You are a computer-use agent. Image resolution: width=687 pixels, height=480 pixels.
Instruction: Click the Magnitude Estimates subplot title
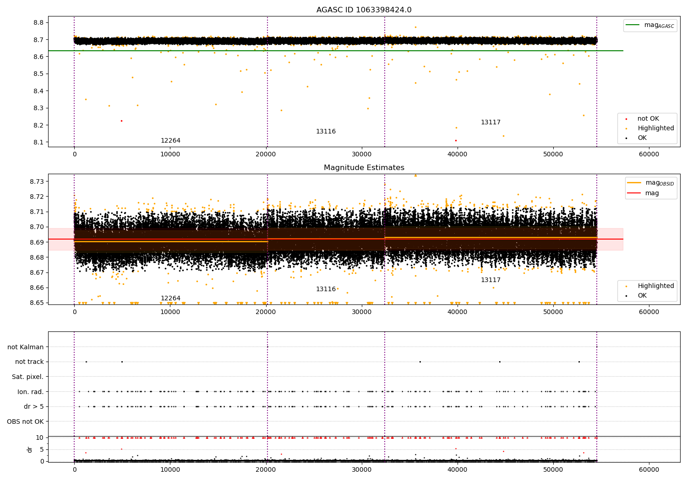tap(364, 168)
